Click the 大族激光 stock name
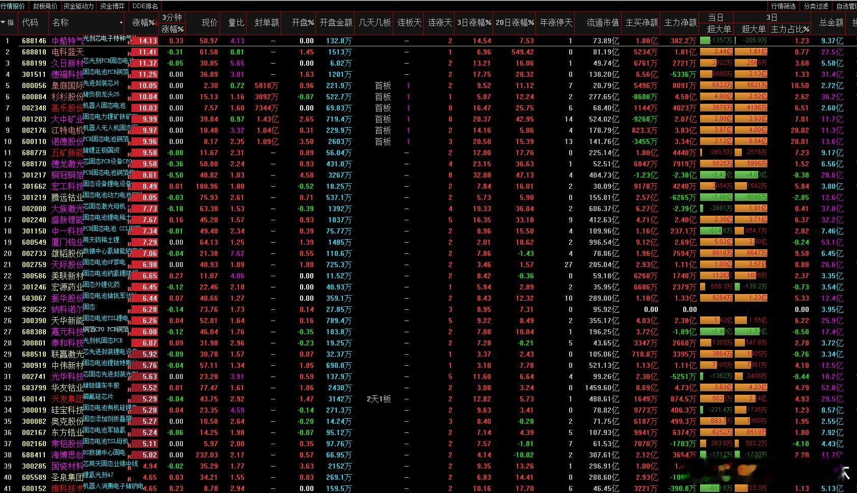 67,209
